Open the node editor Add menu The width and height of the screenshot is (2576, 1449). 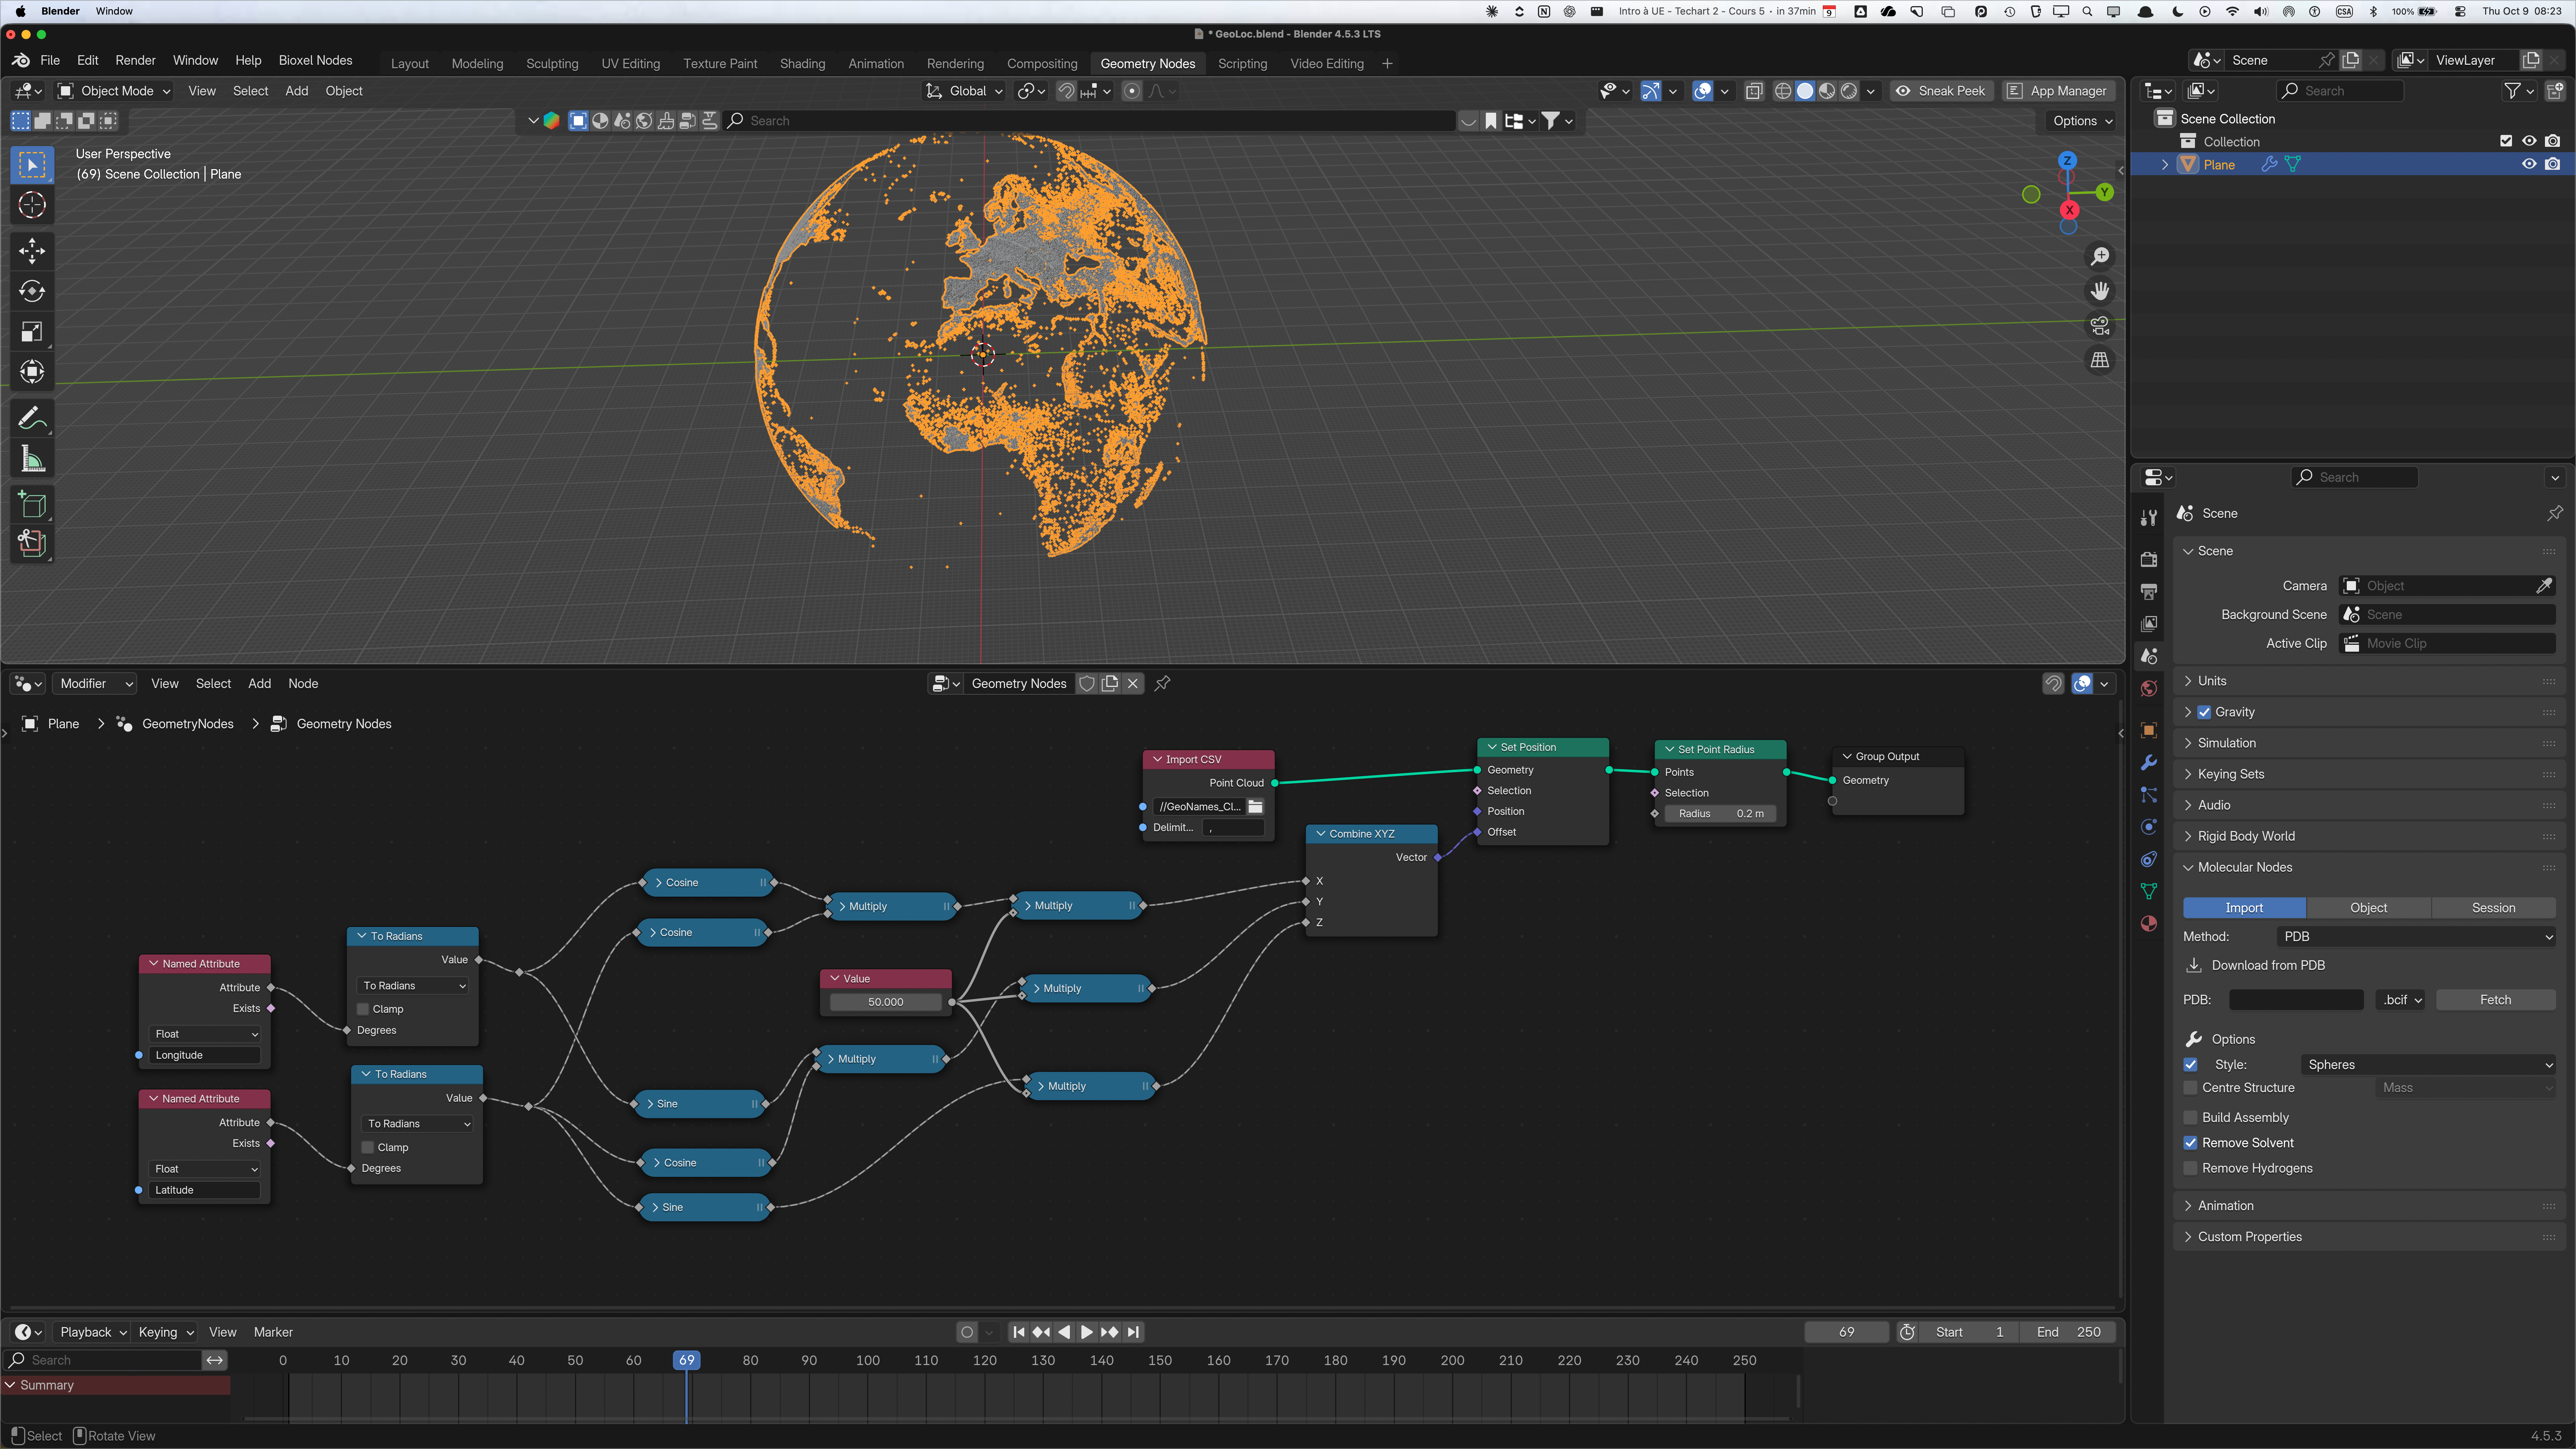[260, 684]
